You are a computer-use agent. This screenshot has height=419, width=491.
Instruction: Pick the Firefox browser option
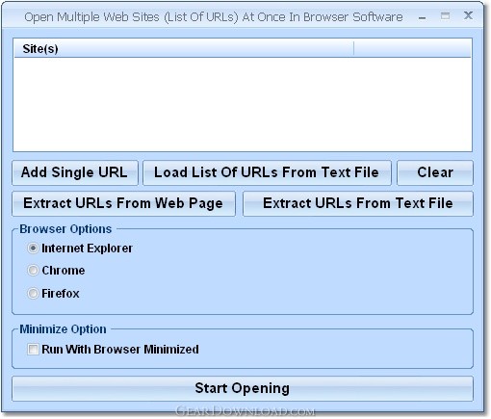(x=33, y=293)
